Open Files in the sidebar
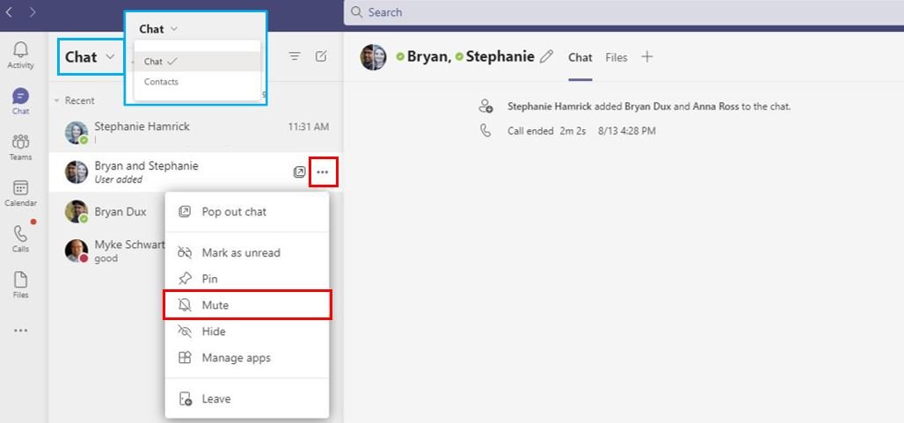Image resolution: width=904 pixels, height=423 pixels. pyautogui.click(x=21, y=285)
